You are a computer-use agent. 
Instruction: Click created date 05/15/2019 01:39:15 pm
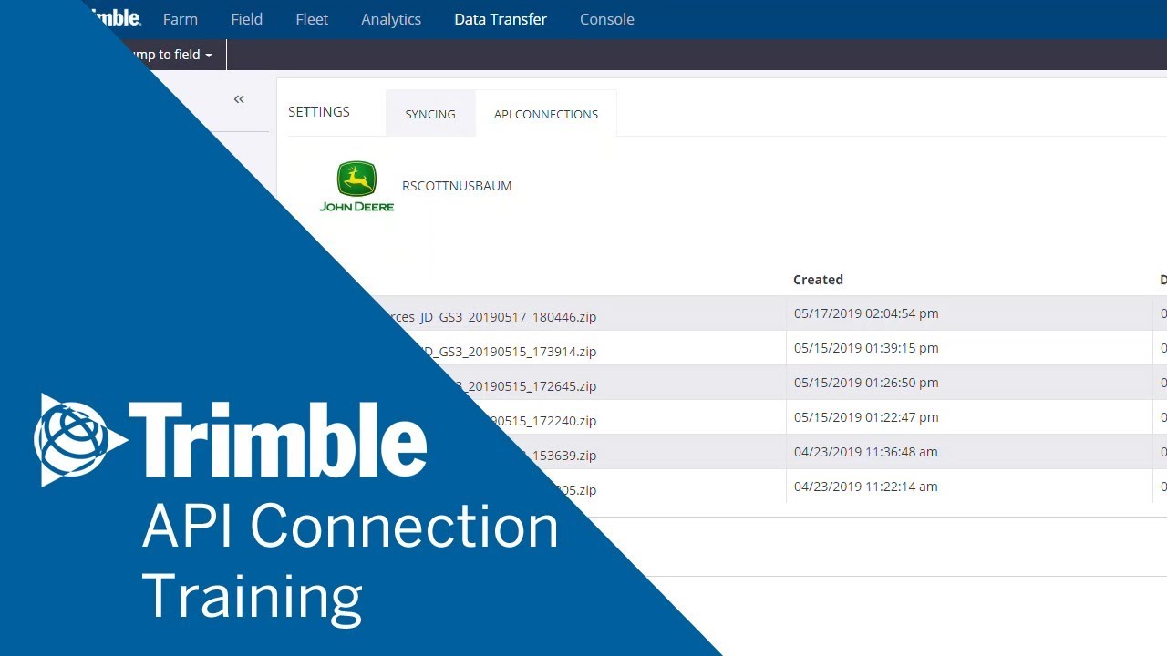pos(866,348)
